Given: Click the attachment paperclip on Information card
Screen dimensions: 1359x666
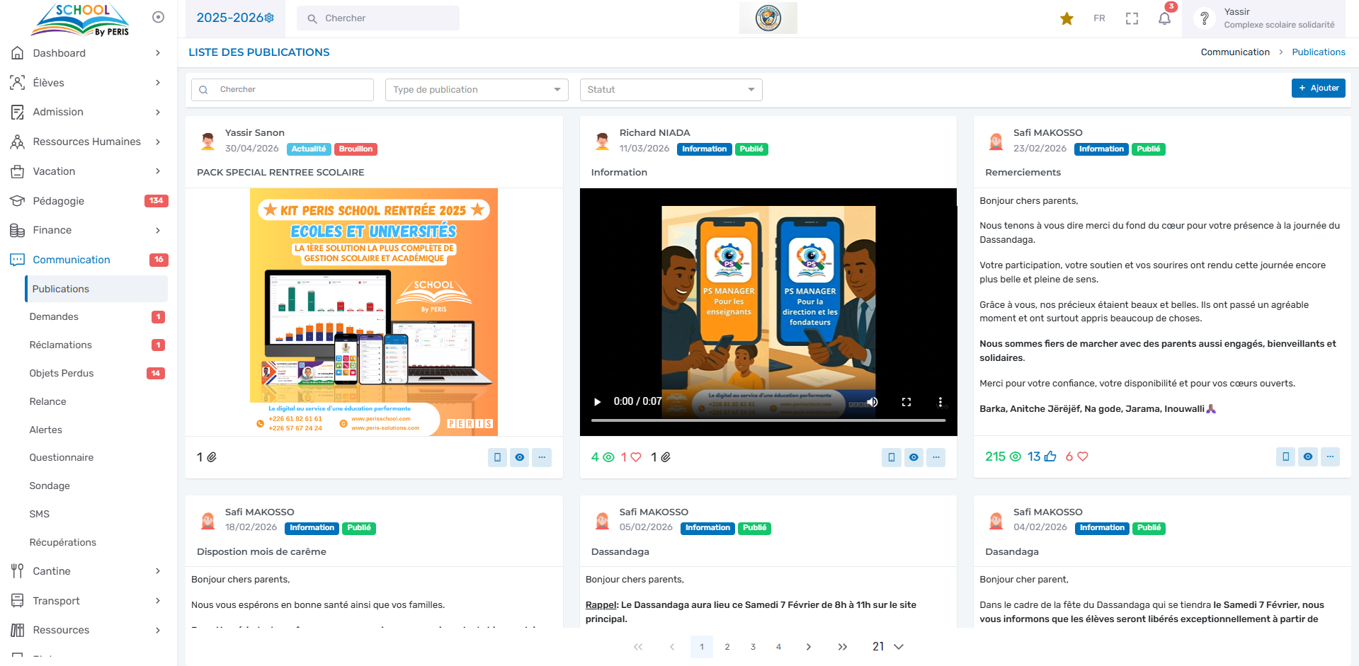Looking at the screenshot, I should tap(666, 457).
